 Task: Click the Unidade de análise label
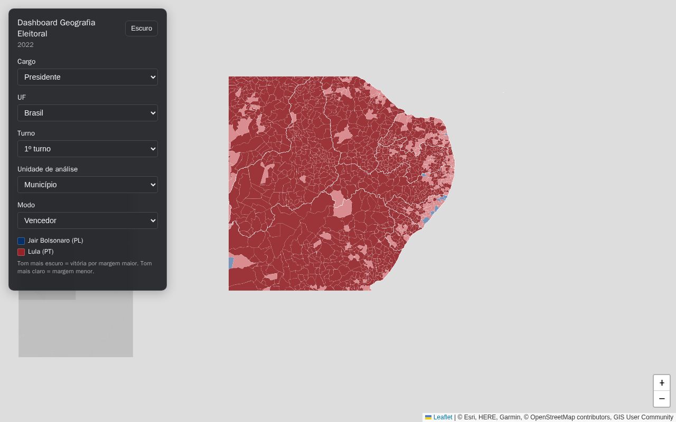48,169
